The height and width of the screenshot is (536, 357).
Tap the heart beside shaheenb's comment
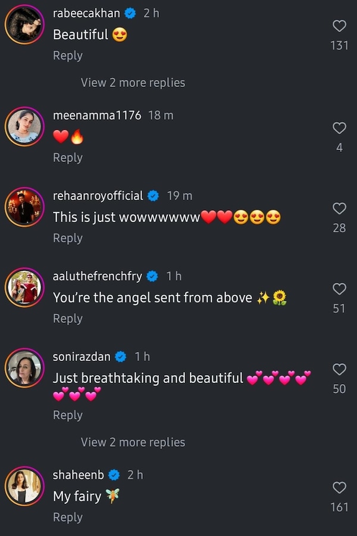point(339,488)
